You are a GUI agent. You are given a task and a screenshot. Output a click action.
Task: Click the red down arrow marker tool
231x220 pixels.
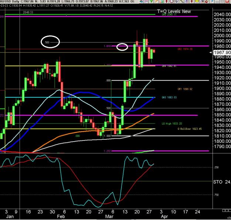tap(192, 1)
